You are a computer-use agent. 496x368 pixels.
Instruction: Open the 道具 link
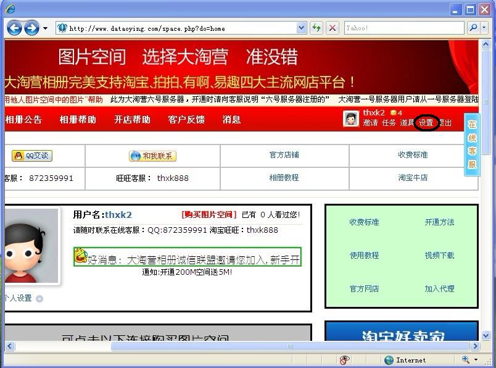[x=407, y=123]
